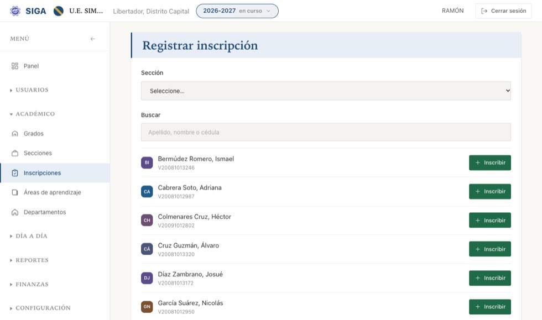Image resolution: width=542 pixels, height=320 pixels.
Task: Collapse the ACADÉMICO menu group
Action: coord(32,114)
